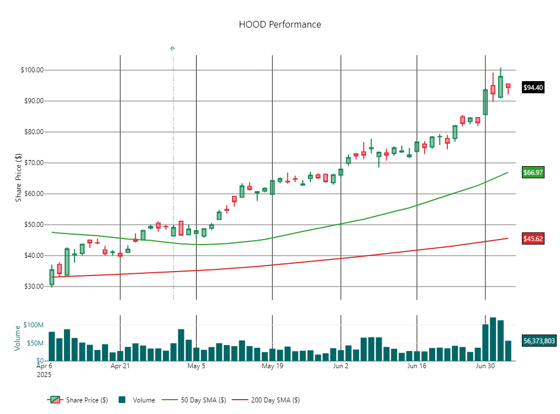
Task: Click the $66.97 50-day SMA label
Action: coord(533,173)
